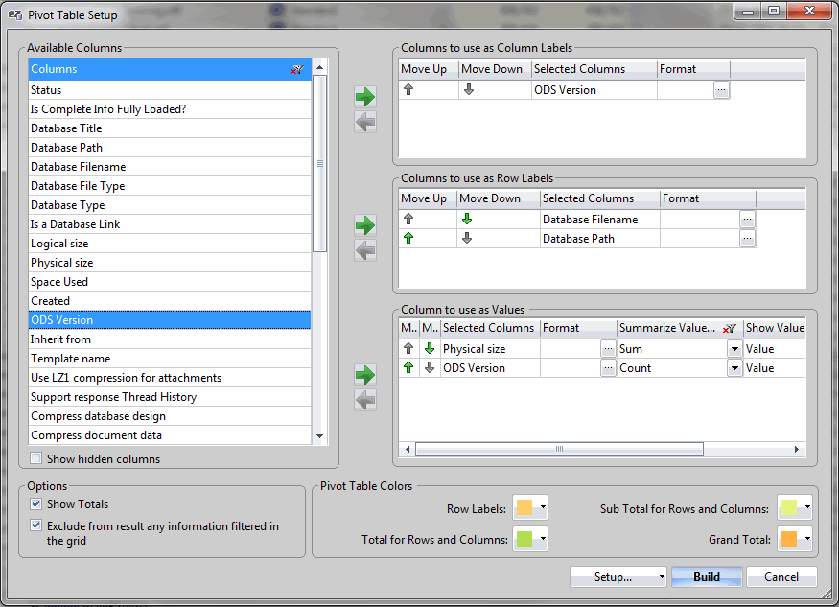Viewport: 839px width, 607px height.
Task: Disable excluding grid-filtered information from results
Action: click(x=35, y=525)
